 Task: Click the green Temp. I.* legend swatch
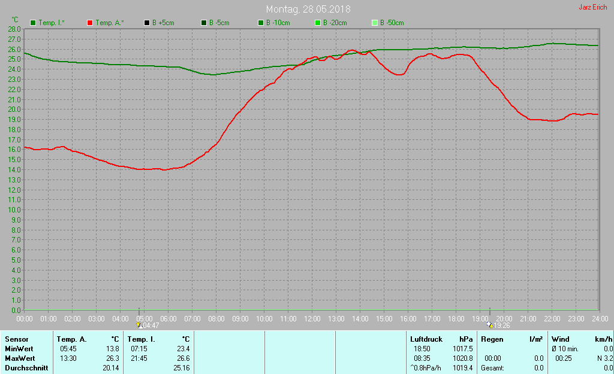coord(34,23)
